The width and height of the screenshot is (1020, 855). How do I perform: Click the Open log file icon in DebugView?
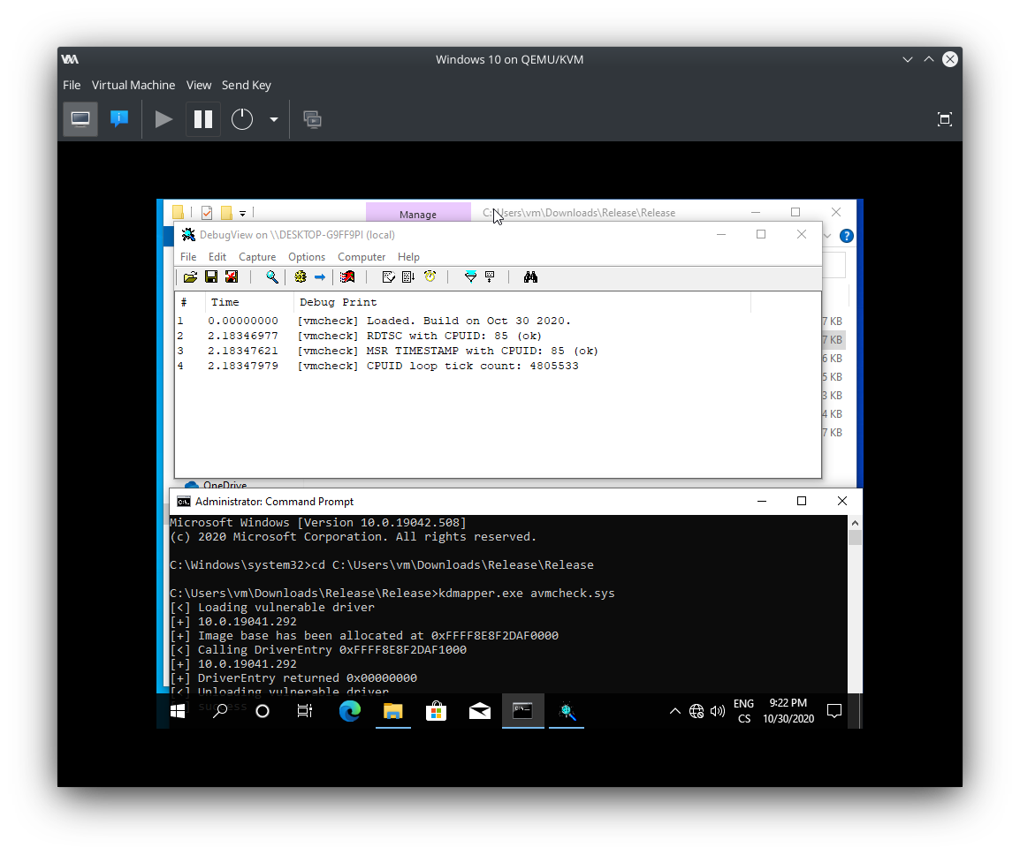190,277
